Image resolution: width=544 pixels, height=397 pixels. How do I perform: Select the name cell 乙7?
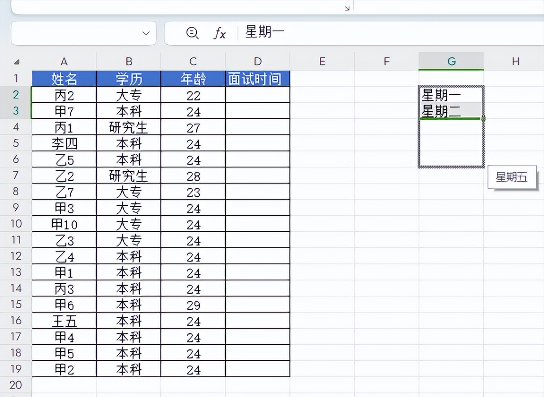(64, 192)
